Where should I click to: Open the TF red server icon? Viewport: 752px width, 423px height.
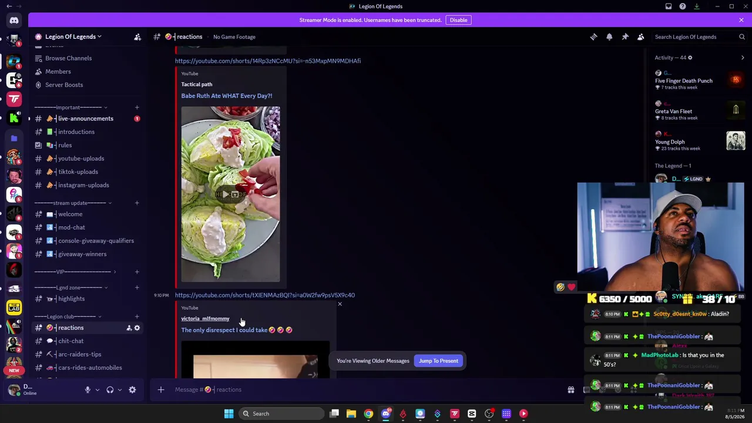click(x=14, y=99)
